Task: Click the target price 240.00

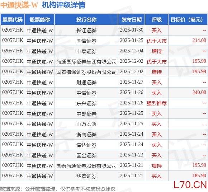Action: click(x=199, y=93)
